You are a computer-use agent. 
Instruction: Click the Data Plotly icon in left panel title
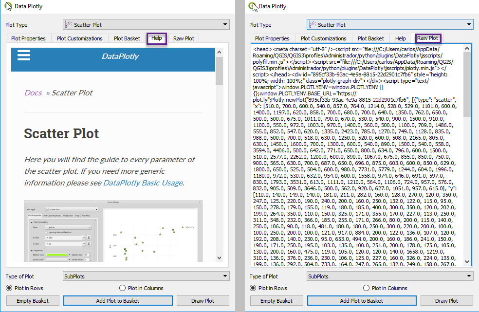pyautogui.click(x=8, y=6)
